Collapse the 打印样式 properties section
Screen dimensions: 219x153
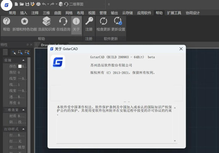click(x=23, y=129)
